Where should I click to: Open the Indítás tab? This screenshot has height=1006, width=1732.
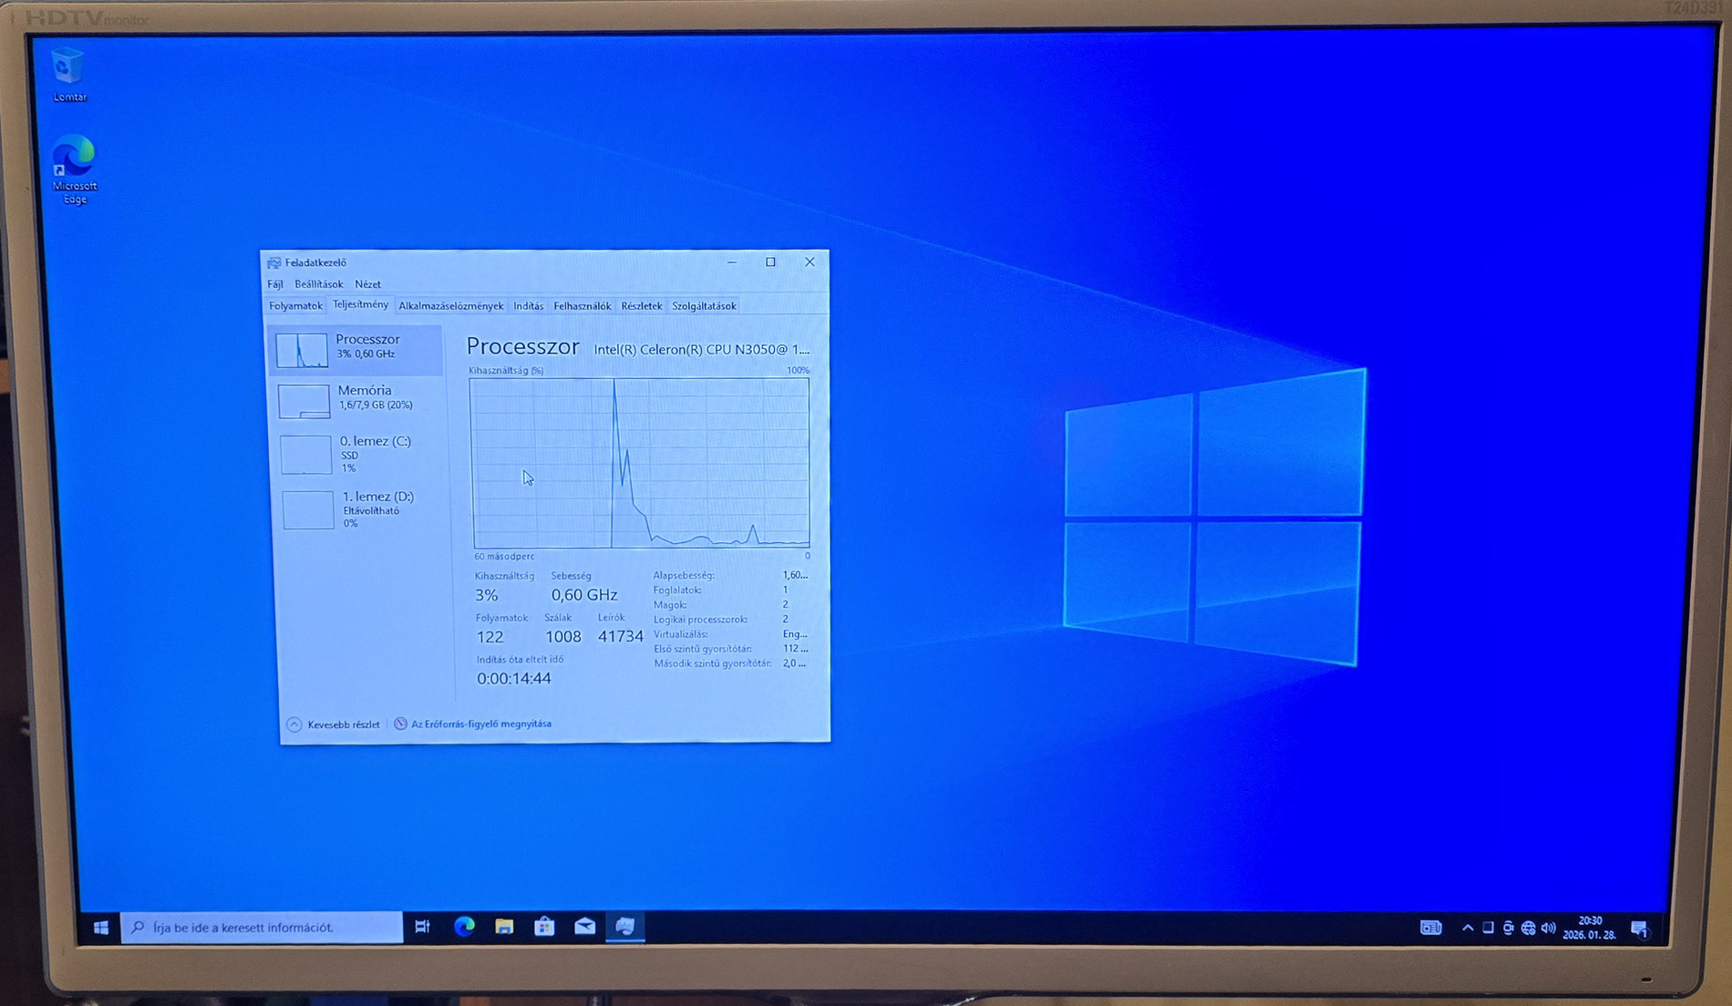pyautogui.click(x=528, y=306)
